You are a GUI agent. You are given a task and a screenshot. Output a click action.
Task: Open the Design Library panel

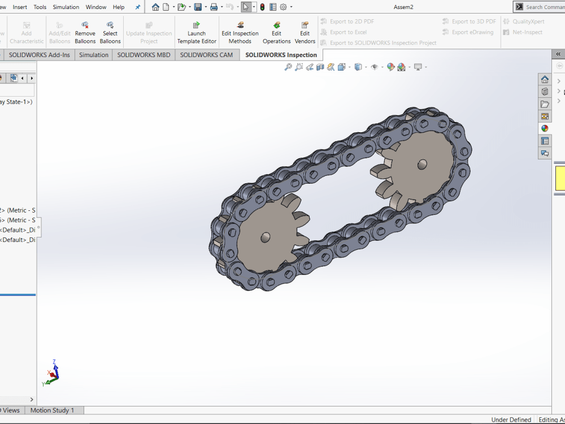545,92
